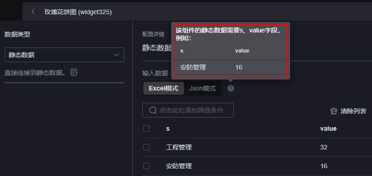Click the back arrow beside 玫瑰花饼图

33,11
